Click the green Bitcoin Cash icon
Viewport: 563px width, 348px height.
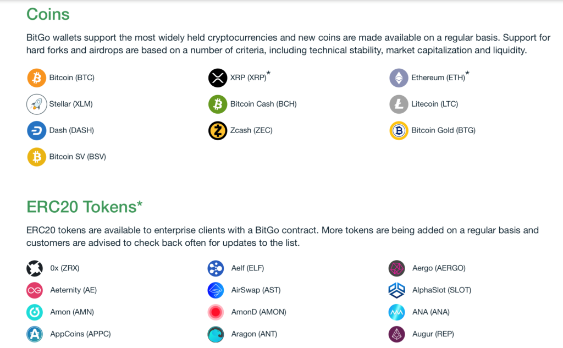pos(218,104)
